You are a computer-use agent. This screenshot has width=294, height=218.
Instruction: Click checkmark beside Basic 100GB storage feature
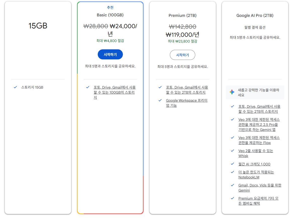[87, 87]
